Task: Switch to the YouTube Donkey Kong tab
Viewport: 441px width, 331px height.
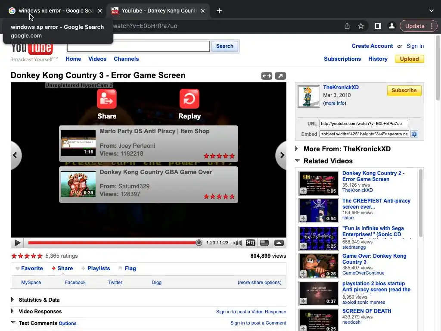Action: (158, 11)
